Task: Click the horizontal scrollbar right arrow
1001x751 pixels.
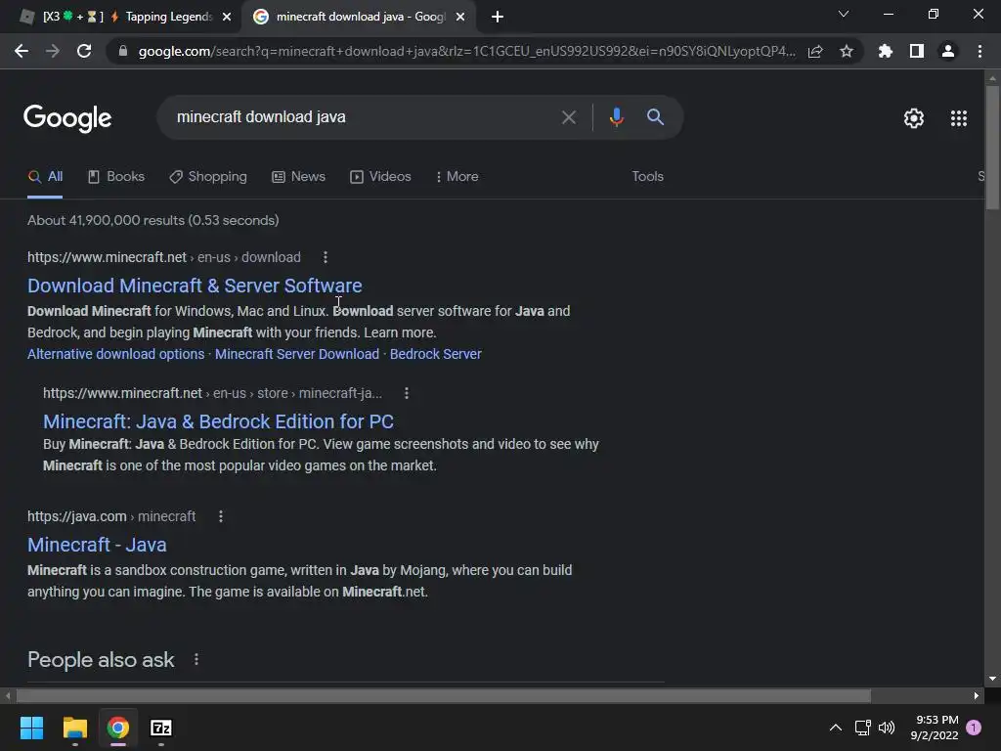Action: (x=977, y=695)
